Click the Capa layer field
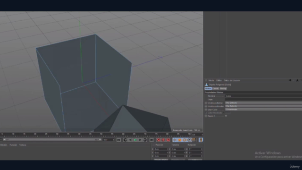 263,100
